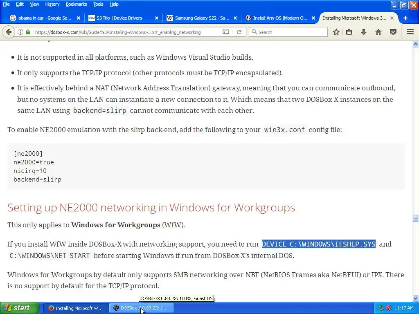The image size is (419, 314).
Task: Close the obama in car Google tab
Action: tap(79, 18)
